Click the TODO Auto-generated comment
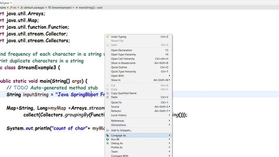279x157 pixels. [x=52, y=88]
